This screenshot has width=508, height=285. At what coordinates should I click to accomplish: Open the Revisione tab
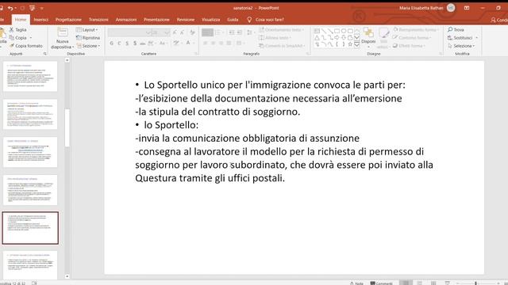[x=186, y=20]
